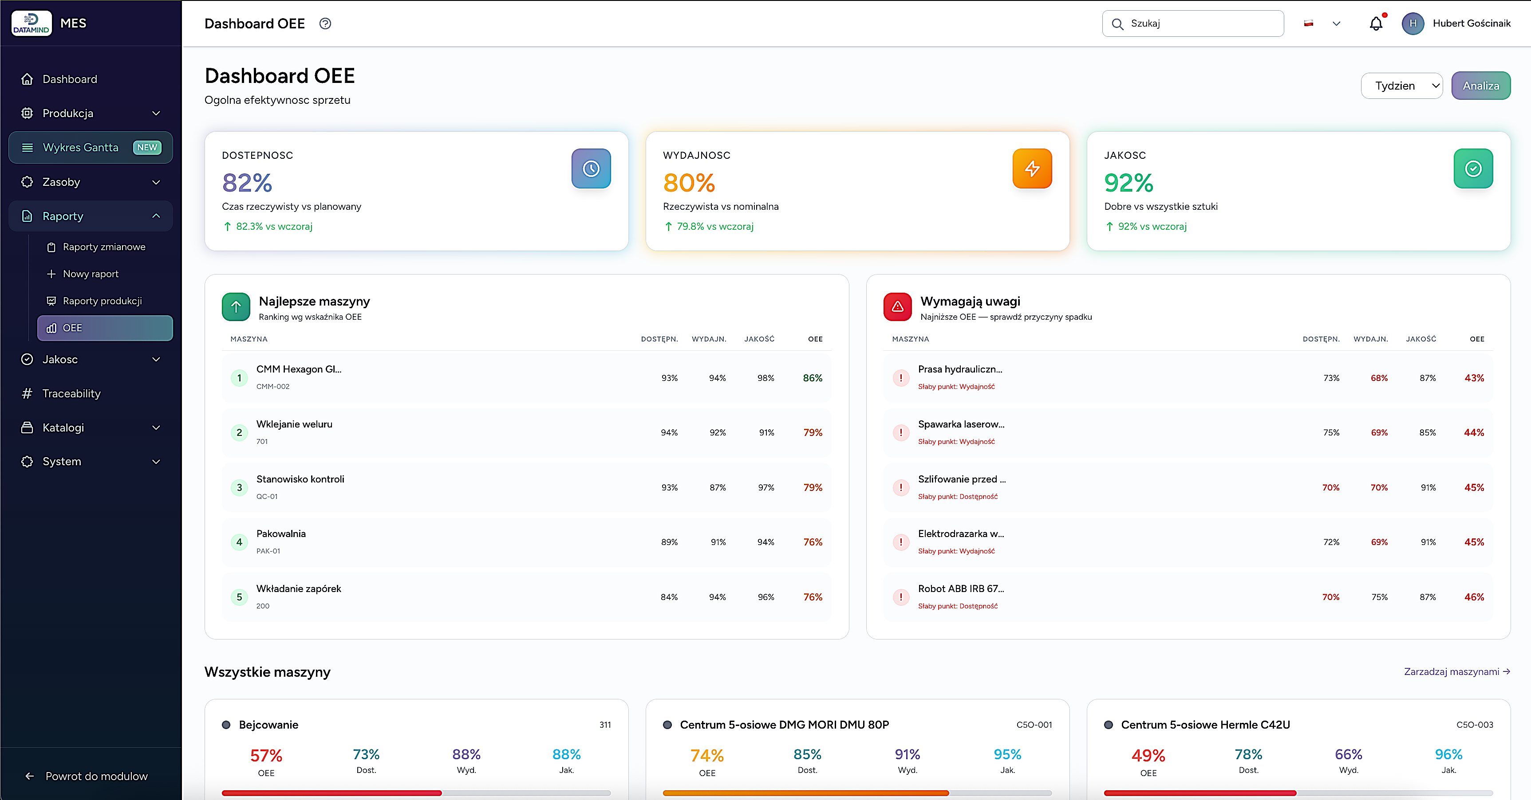Click the Traceability hash icon
Screen dimensions: 1531x800
27,393
